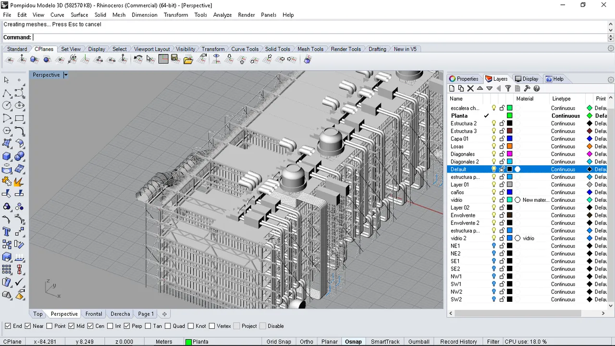
Task: Switch to the Frontal viewport tab
Action: 94,314
